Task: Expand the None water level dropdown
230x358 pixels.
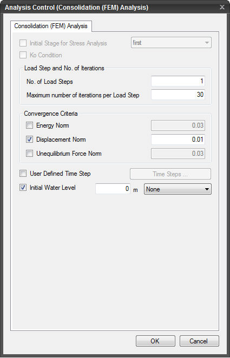Action: [x=178, y=189]
